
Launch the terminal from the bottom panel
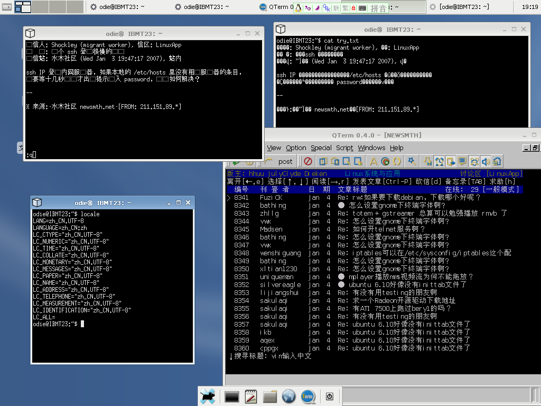tap(231, 396)
